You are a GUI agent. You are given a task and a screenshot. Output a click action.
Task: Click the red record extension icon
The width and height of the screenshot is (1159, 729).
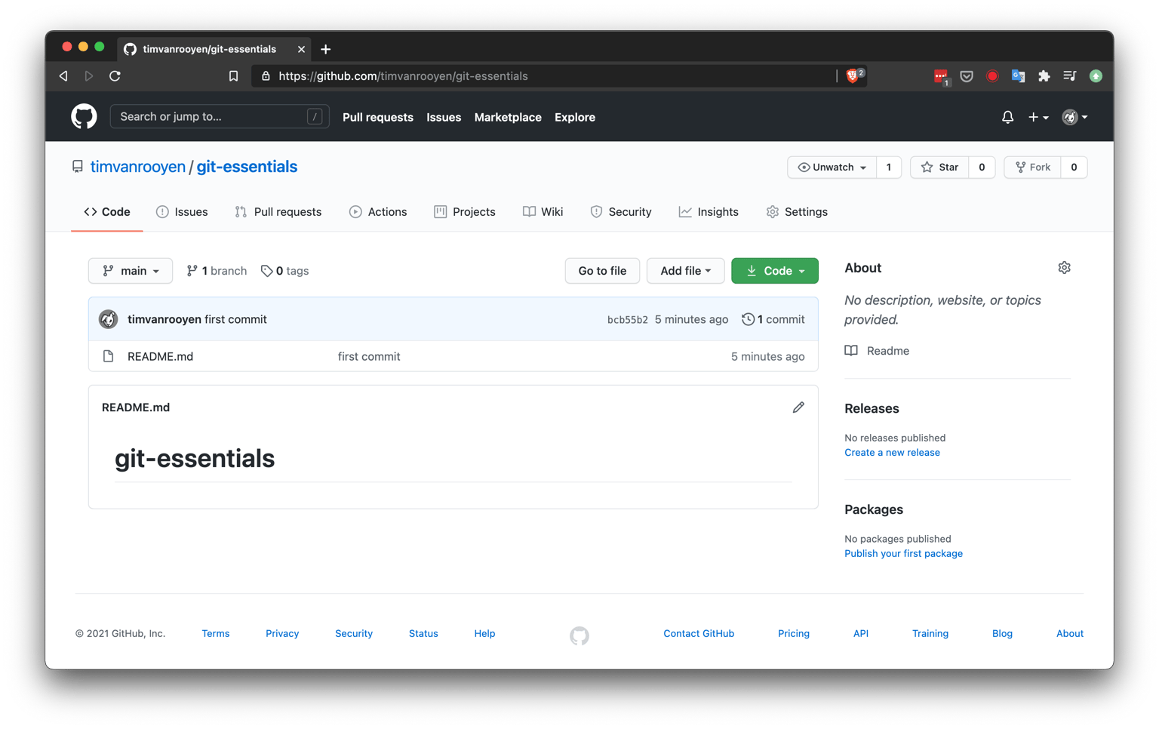[x=992, y=76]
